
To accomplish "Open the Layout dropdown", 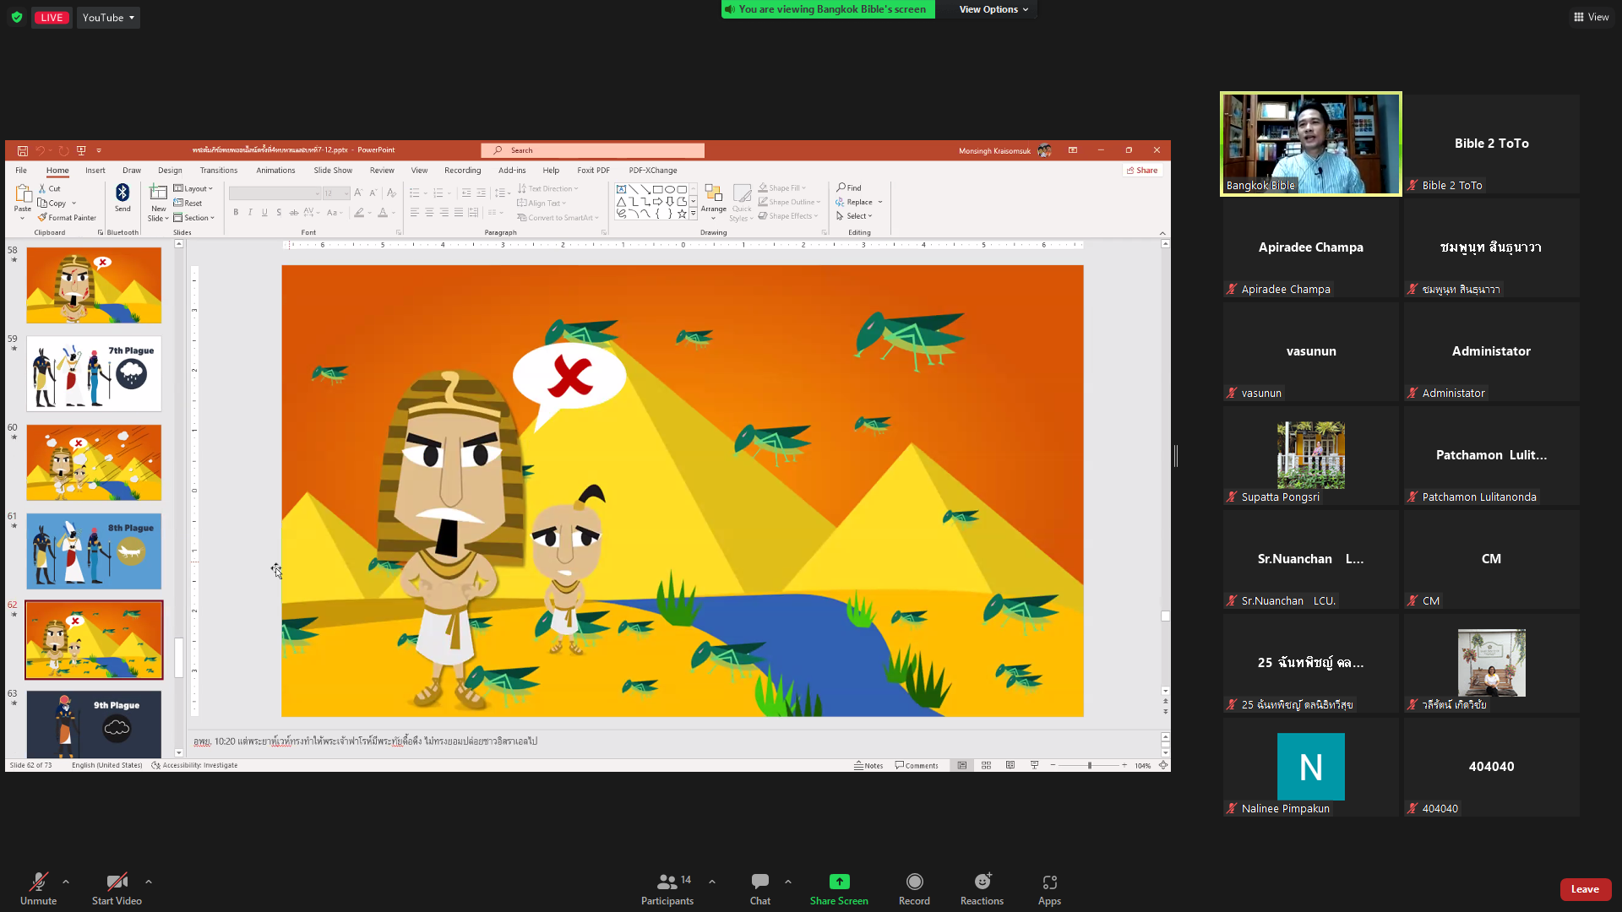I will point(193,188).
